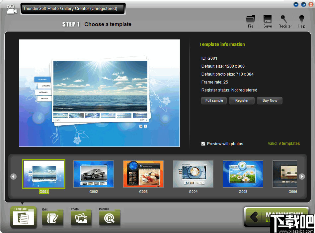Click the Full sample button
The width and height of the screenshot is (315, 233).
(214, 100)
